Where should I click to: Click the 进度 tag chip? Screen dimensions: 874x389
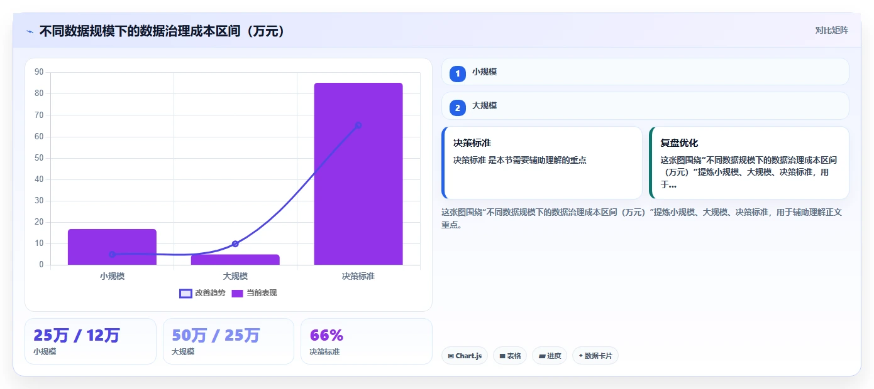[550, 356]
